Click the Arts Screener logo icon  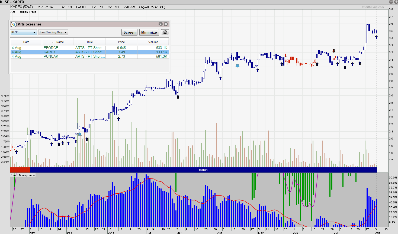14,24
